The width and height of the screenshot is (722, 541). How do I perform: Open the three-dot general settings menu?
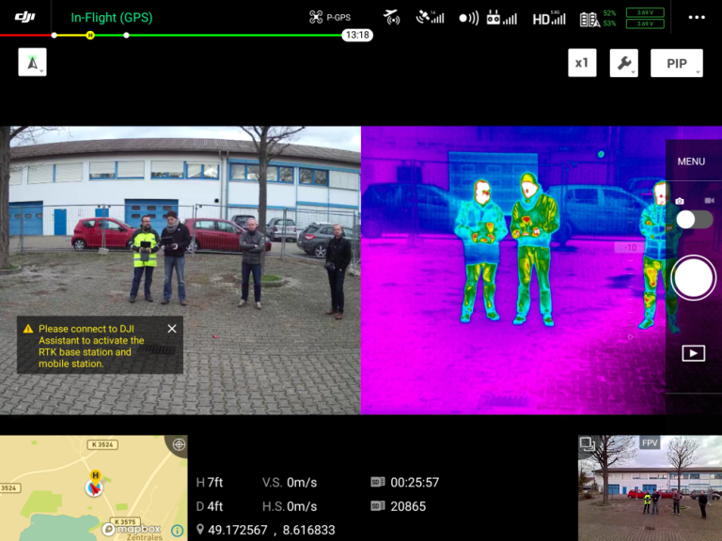click(x=696, y=17)
